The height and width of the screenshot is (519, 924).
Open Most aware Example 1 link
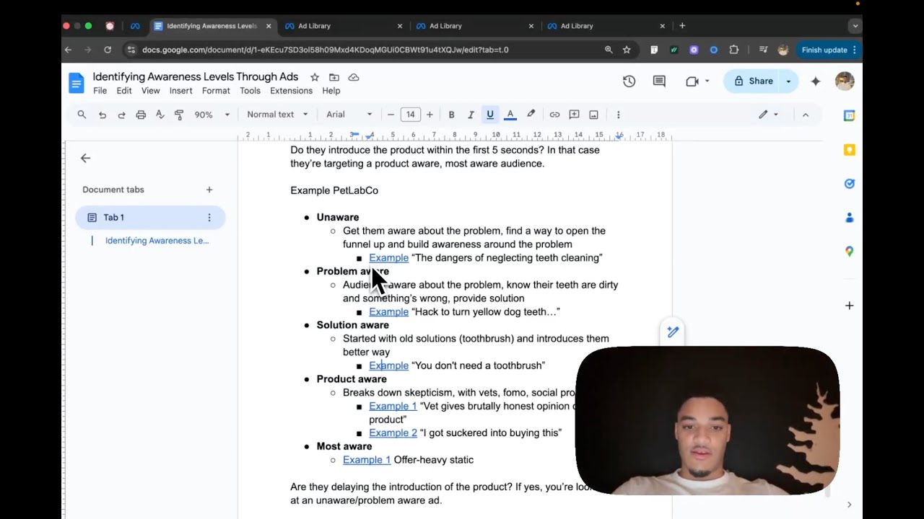click(x=367, y=460)
